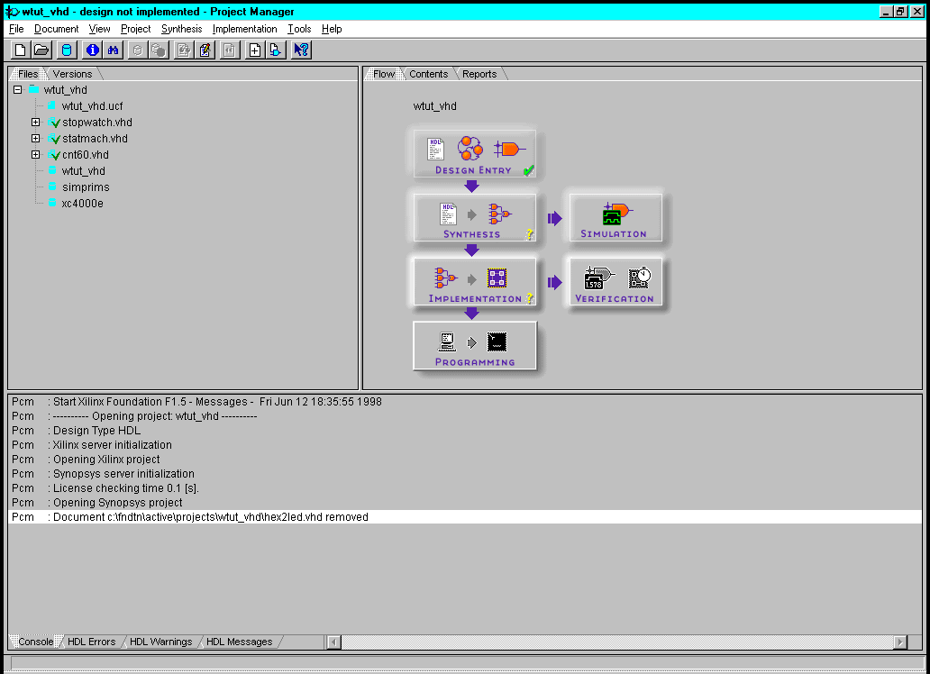Expand the statmach.vhd tree node
This screenshot has width=930, height=674.
[x=35, y=138]
